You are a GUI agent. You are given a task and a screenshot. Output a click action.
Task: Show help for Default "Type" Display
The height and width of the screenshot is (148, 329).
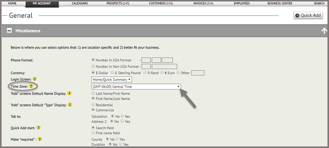click(x=70, y=105)
